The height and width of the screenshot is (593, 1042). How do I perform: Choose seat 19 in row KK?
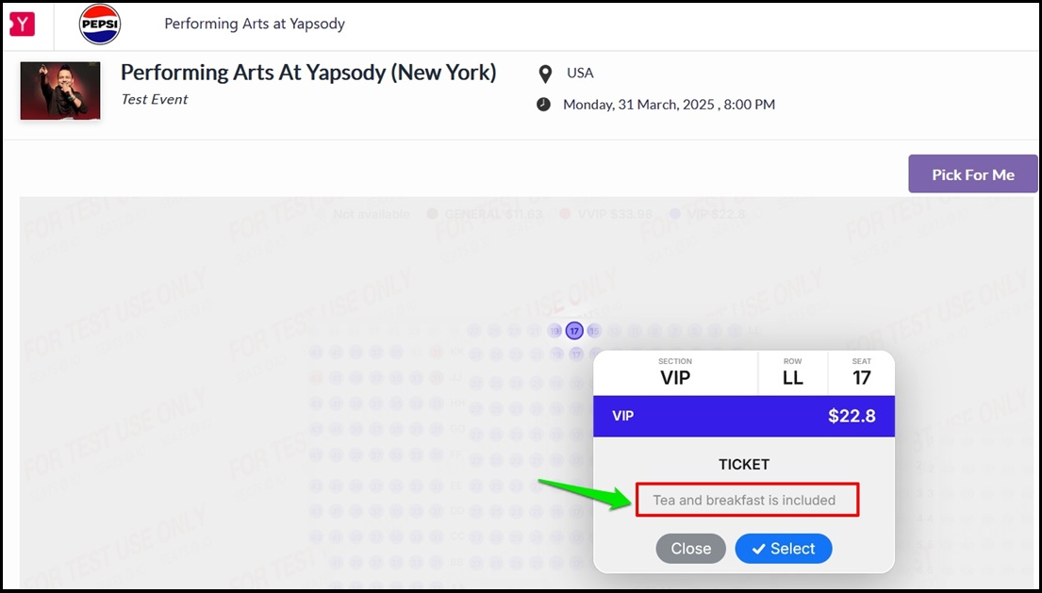(557, 354)
